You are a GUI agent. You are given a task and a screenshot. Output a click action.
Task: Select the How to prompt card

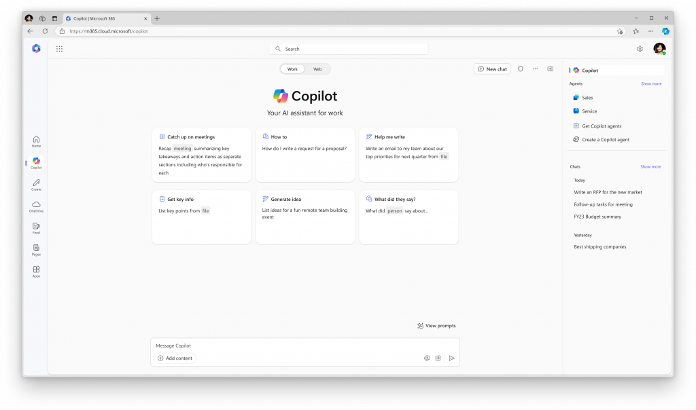point(305,155)
